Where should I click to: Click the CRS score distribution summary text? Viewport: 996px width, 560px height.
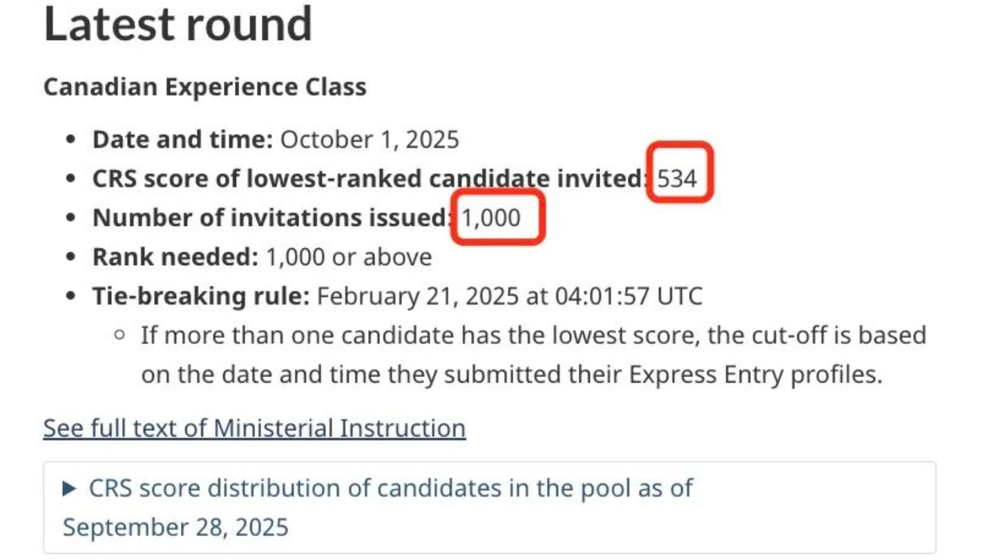coord(390,488)
